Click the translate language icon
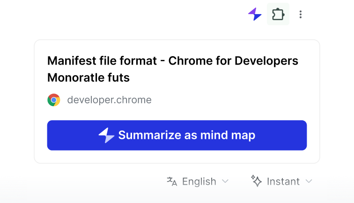This screenshot has height=203, width=354. coord(172,181)
